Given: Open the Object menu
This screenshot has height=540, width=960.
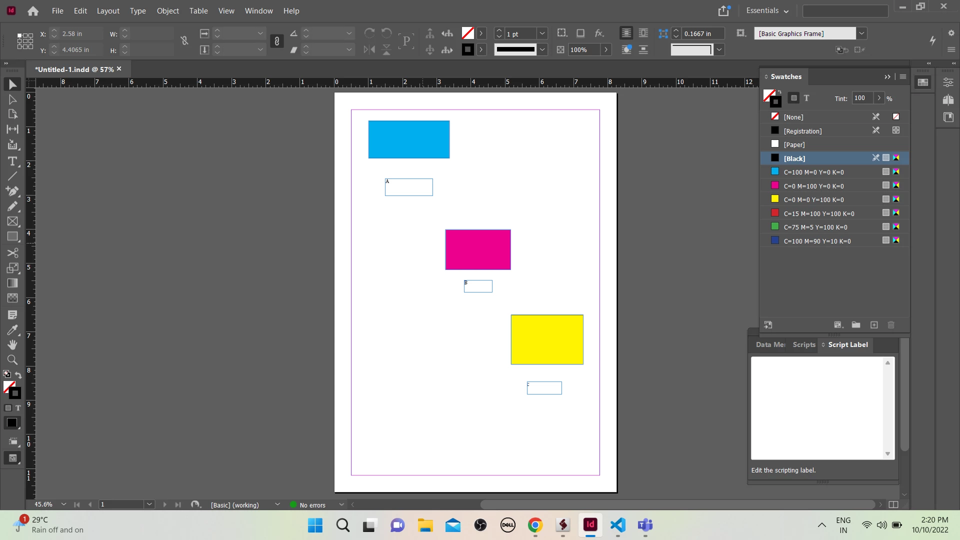Looking at the screenshot, I should coord(167,10).
